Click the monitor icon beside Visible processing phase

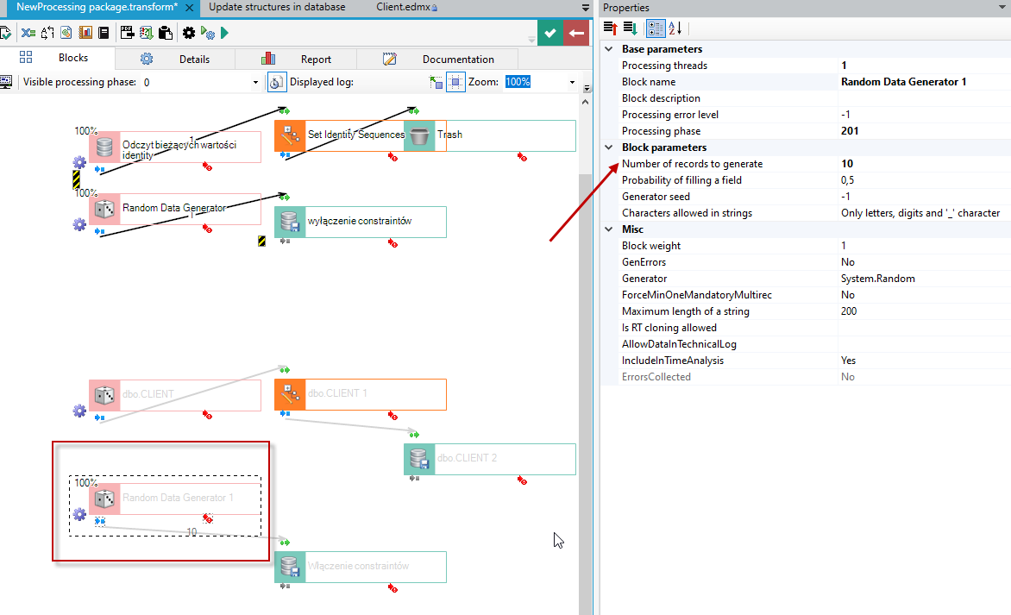coord(6,83)
